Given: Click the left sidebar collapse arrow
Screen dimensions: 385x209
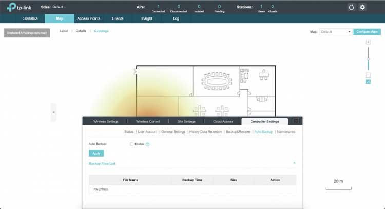Looking at the screenshot, I should [x=54, y=112].
